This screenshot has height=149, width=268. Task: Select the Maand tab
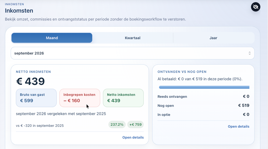[52, 38]
